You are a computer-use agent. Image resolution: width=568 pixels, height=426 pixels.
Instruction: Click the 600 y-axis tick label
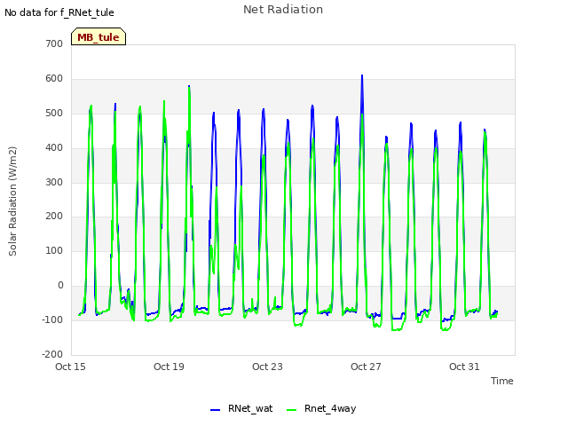(x=54, y=79)
